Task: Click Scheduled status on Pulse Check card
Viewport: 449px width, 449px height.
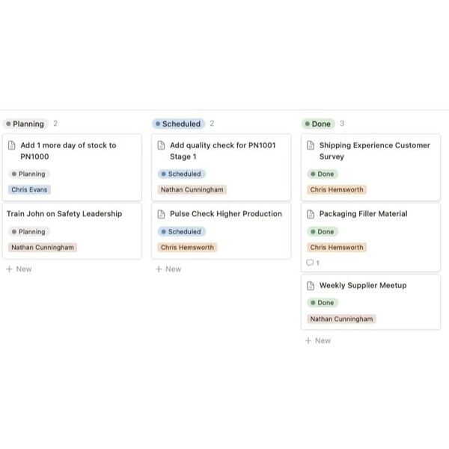Action: pyautogui.click(x=180, y=232)
